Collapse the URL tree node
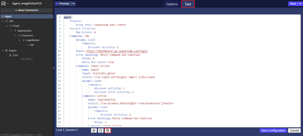 2,21
